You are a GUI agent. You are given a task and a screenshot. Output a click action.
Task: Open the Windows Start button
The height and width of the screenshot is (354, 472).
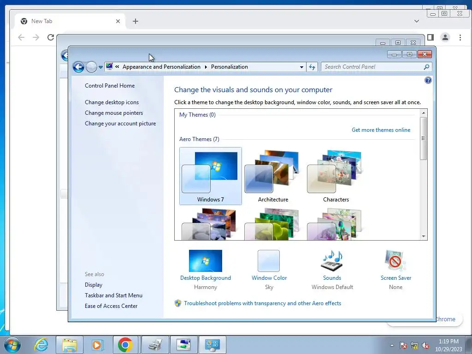tap(12, 345)
